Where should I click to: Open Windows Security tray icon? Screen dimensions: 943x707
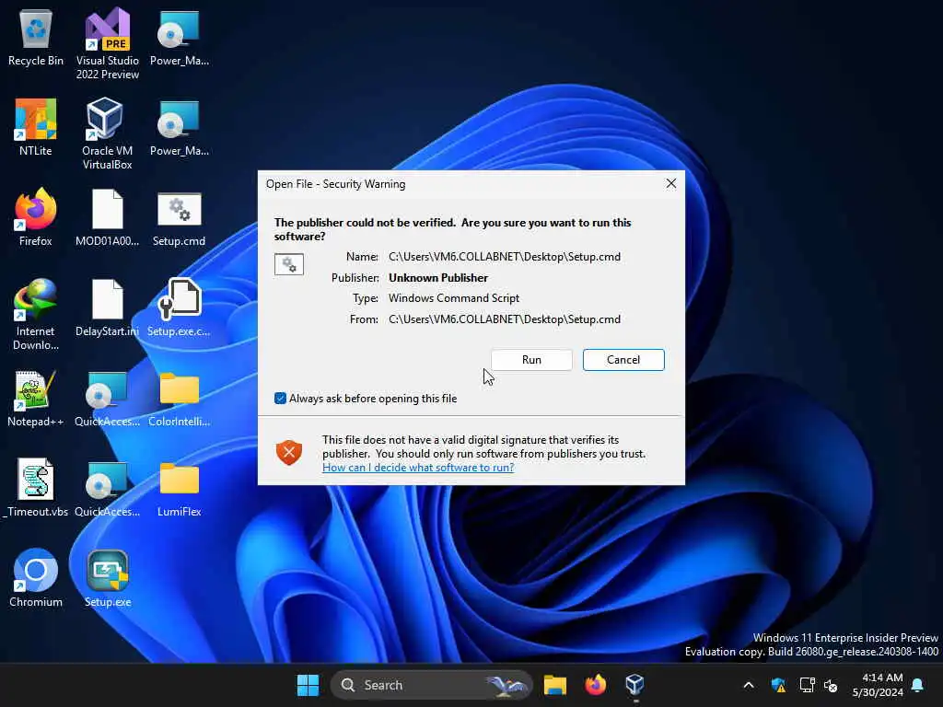[778, 685]
